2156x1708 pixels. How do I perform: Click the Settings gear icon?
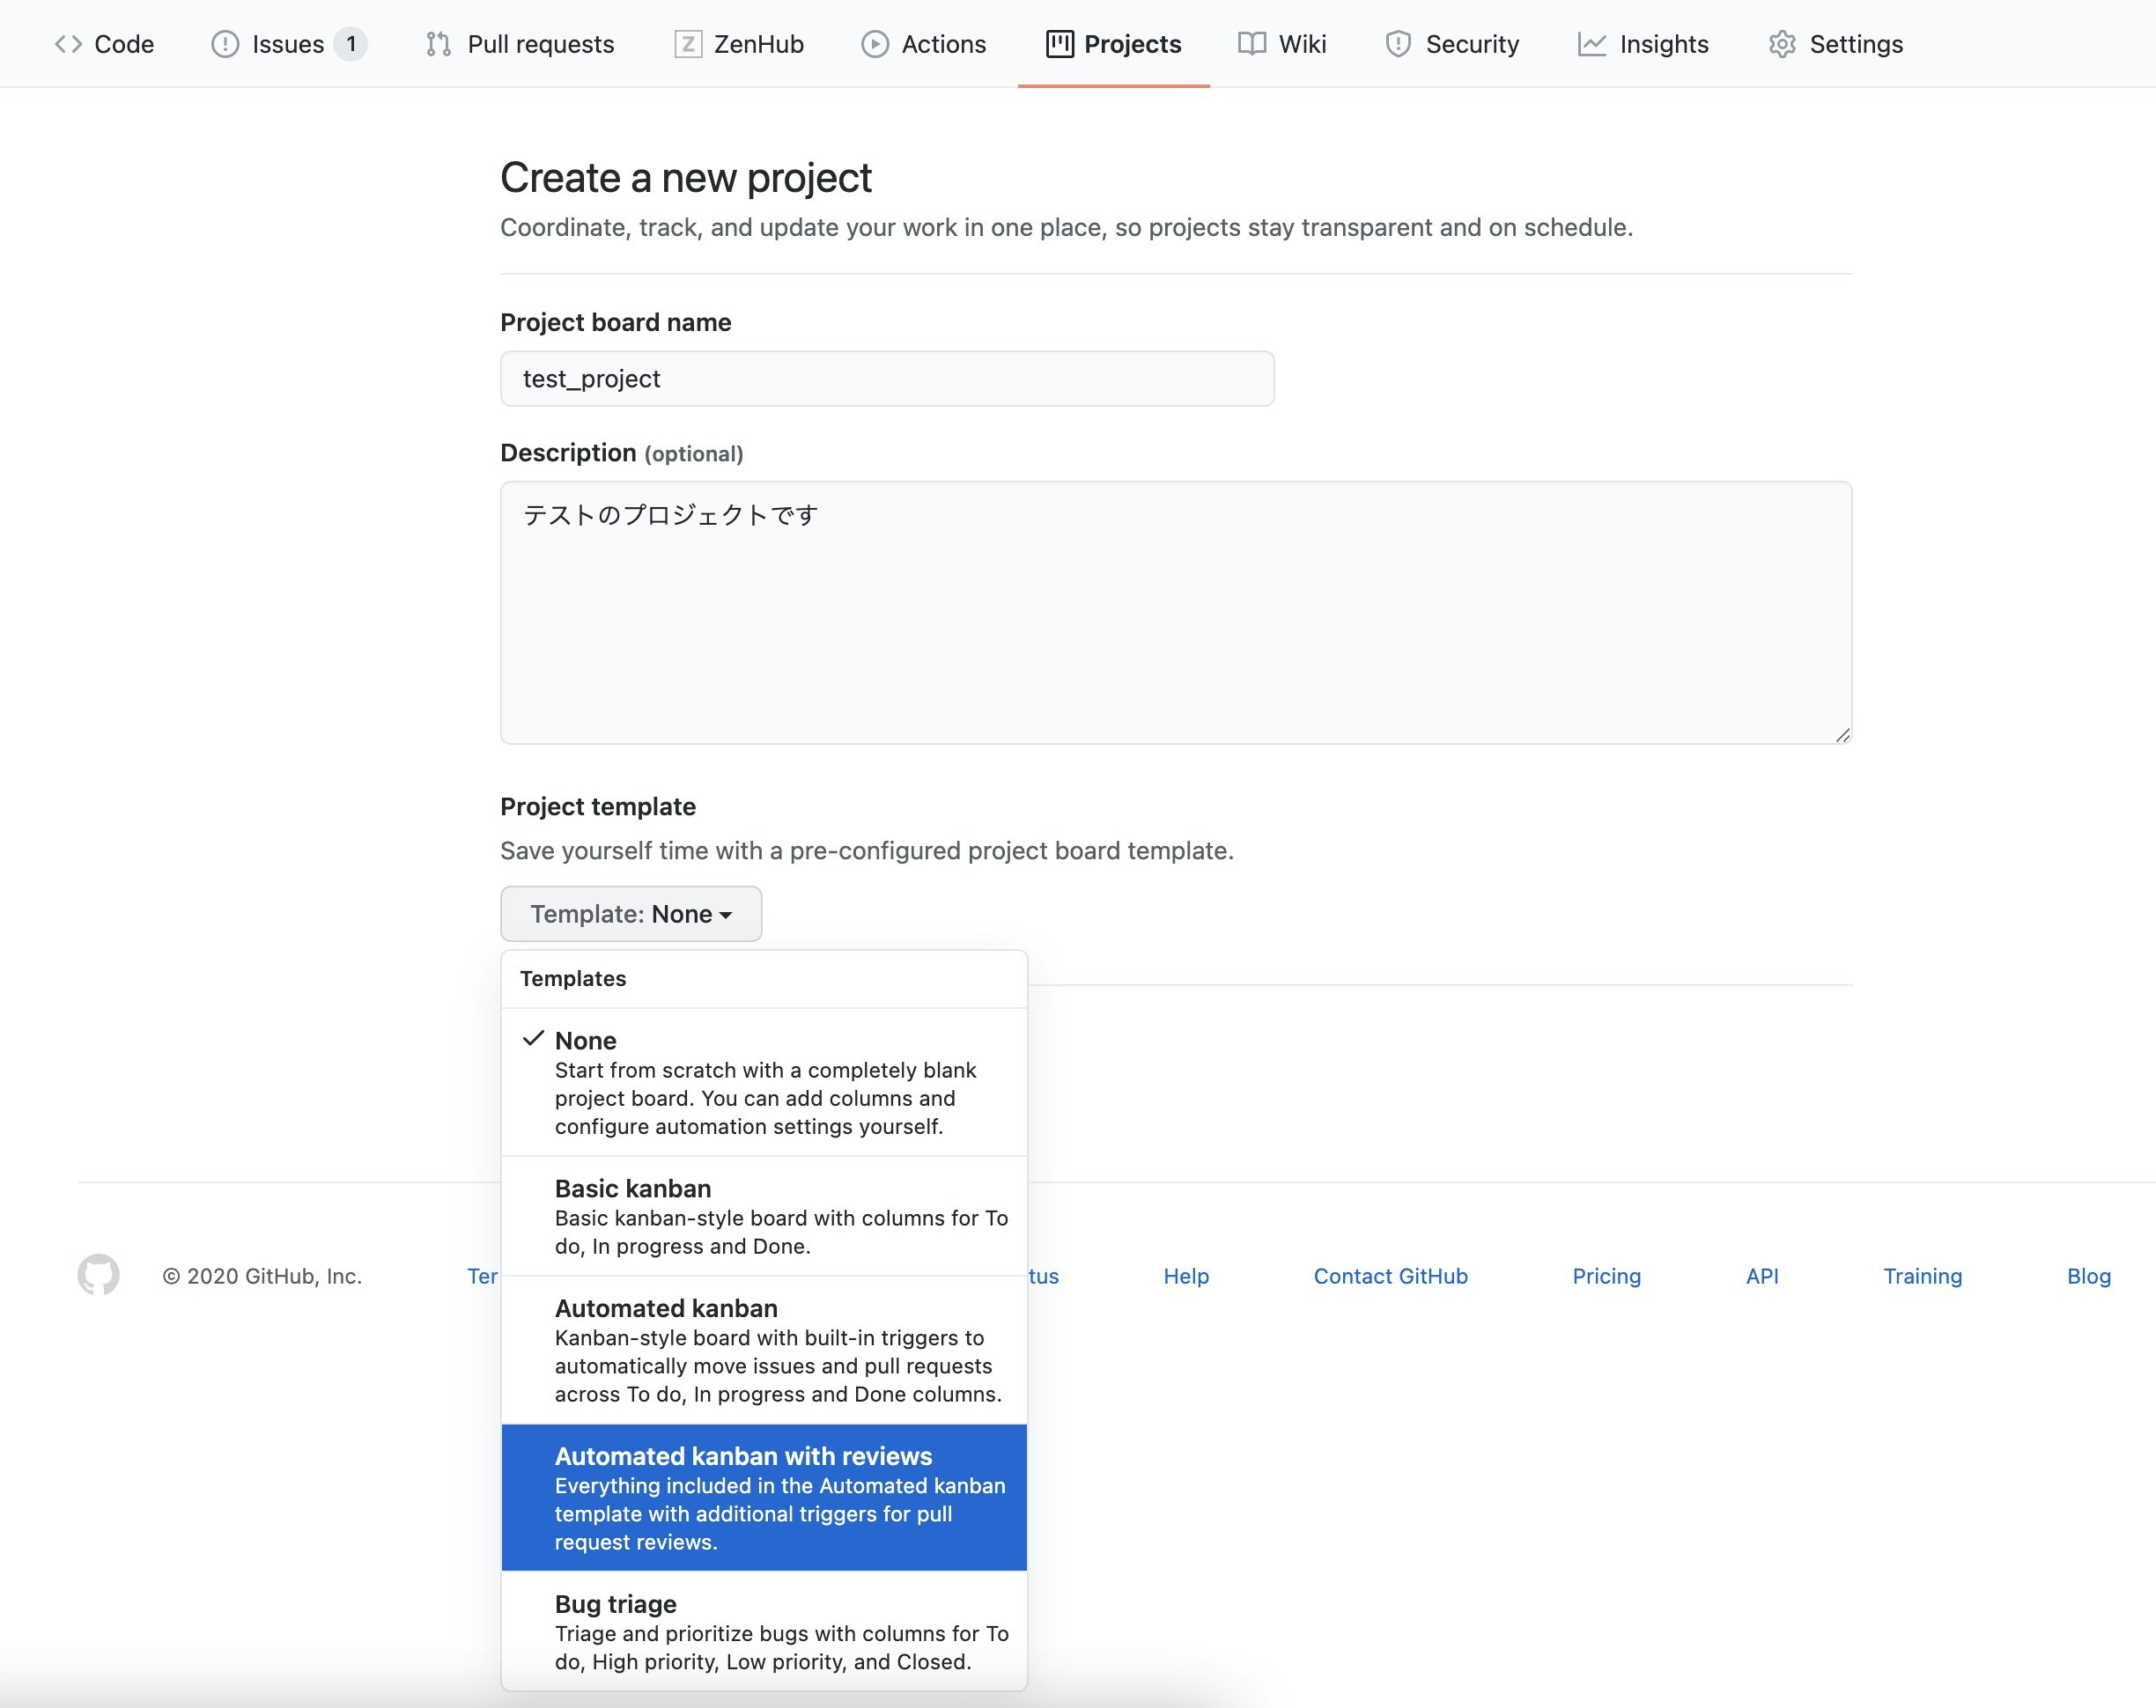[1782, 44]
